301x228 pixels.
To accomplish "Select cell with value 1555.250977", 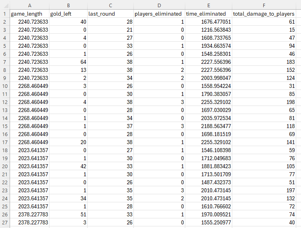I will tap(209, 222).
